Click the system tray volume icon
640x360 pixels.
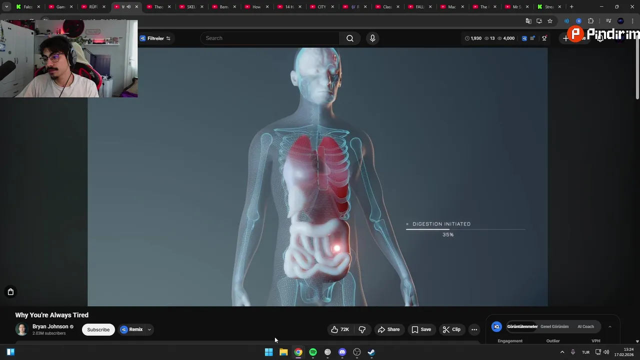[606, 352]
